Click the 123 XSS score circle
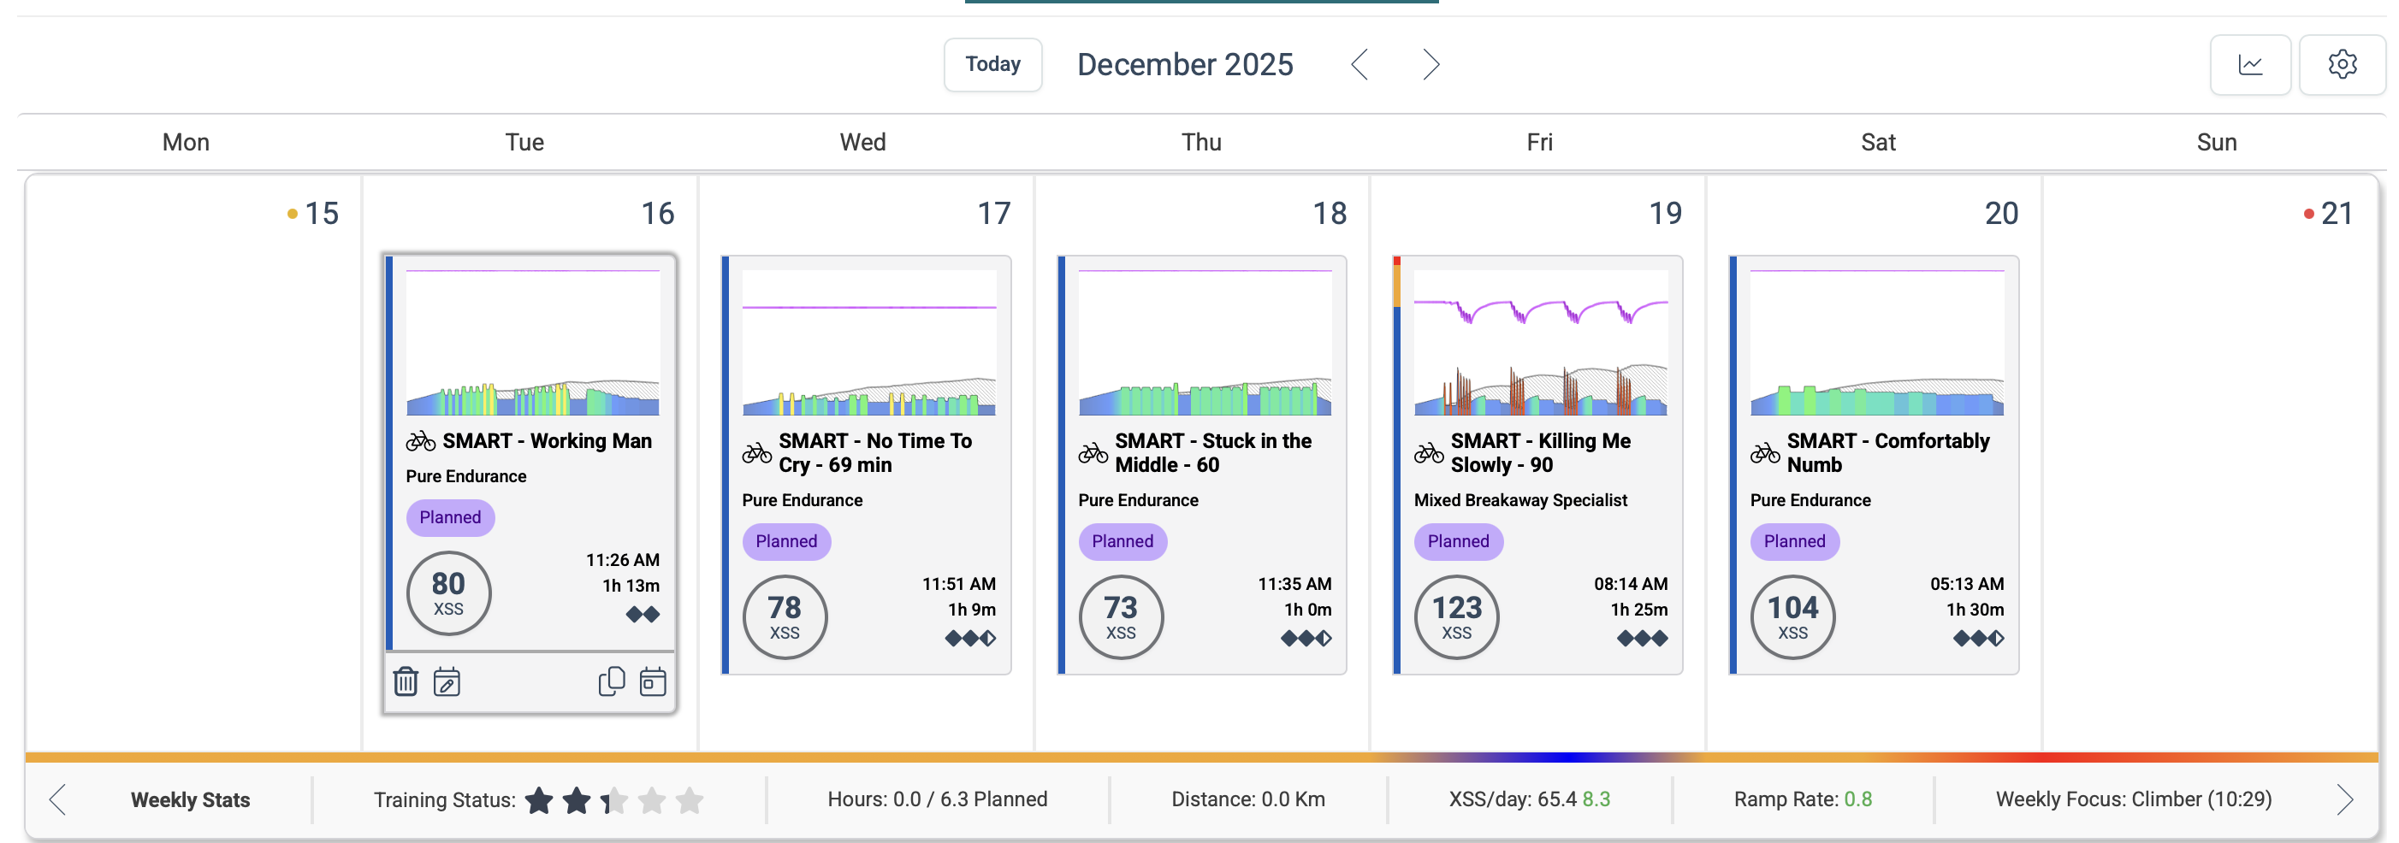 [x=1456, y=617]
